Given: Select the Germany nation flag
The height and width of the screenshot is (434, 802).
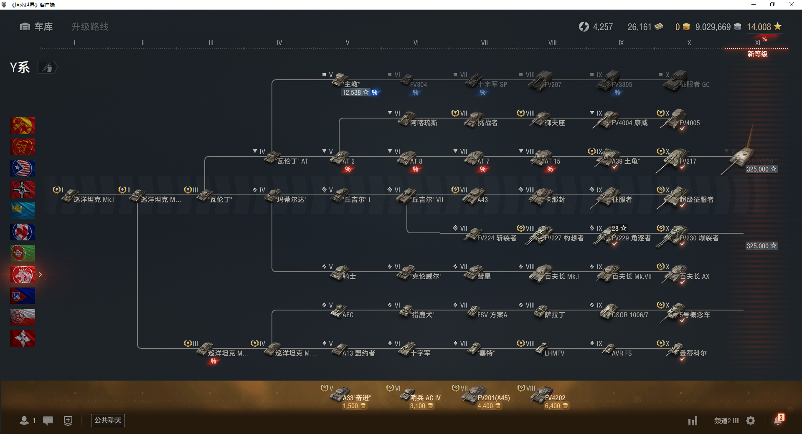Looking at the screenshot, I should tap(23, 189).
